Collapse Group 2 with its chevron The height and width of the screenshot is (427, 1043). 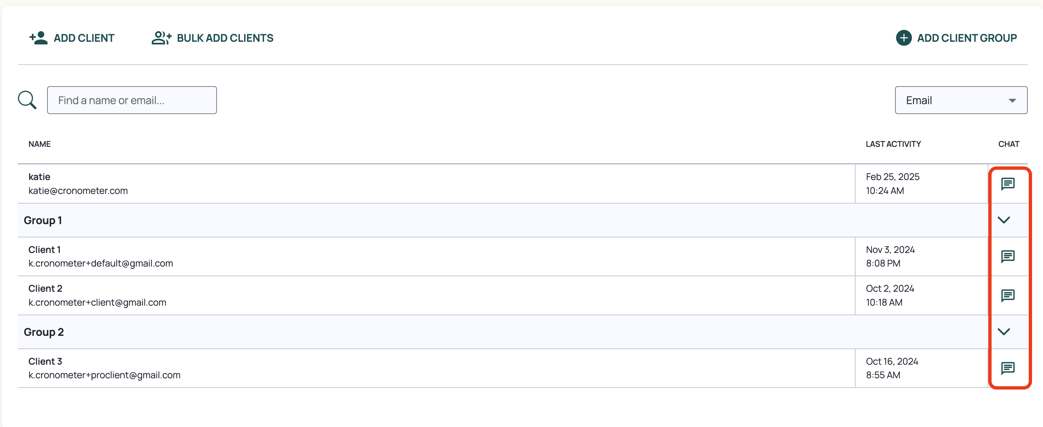click(1004, 332)
